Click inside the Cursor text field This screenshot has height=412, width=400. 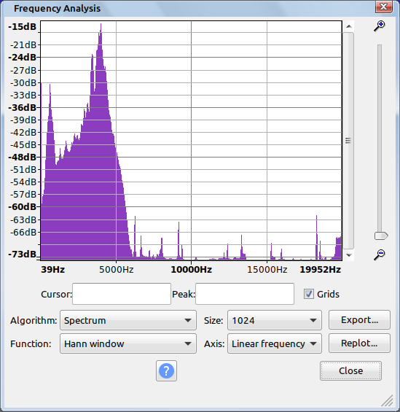tap(122, 294)
